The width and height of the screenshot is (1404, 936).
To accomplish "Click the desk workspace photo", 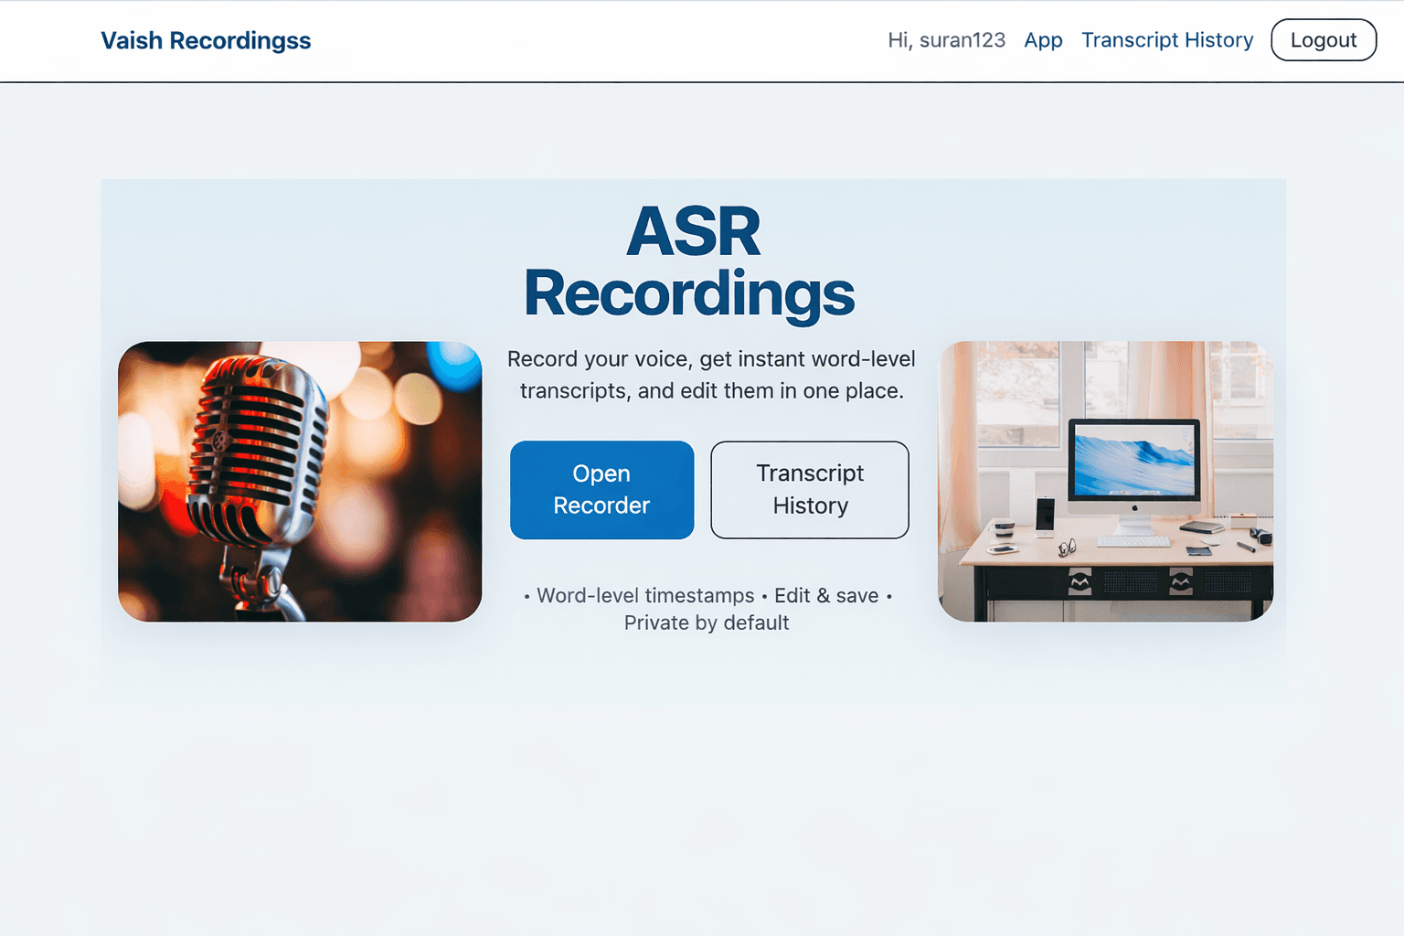I will pos(1105,480).
